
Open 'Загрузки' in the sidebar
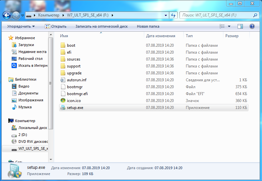[26, 45]
